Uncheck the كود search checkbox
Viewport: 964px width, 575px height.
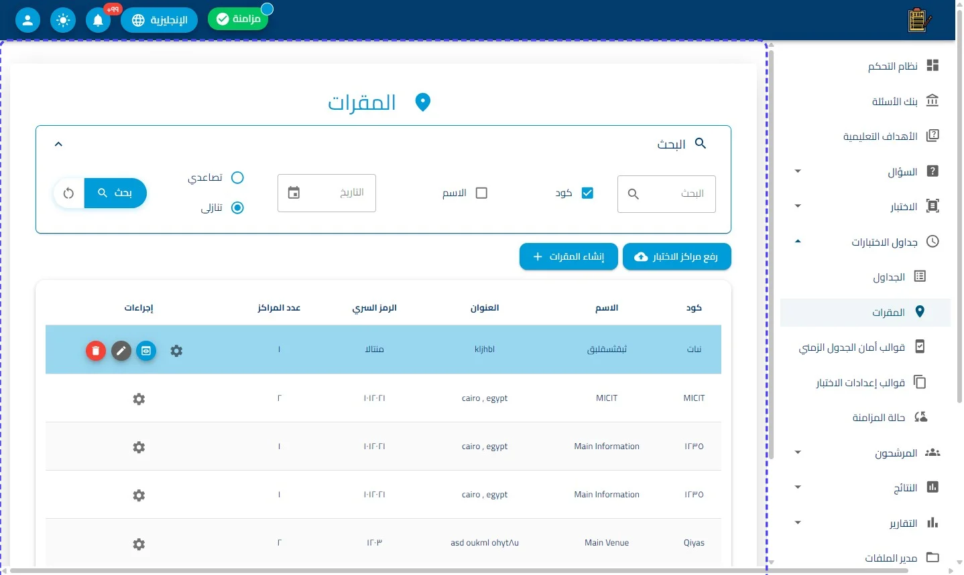tap(588, 193)
